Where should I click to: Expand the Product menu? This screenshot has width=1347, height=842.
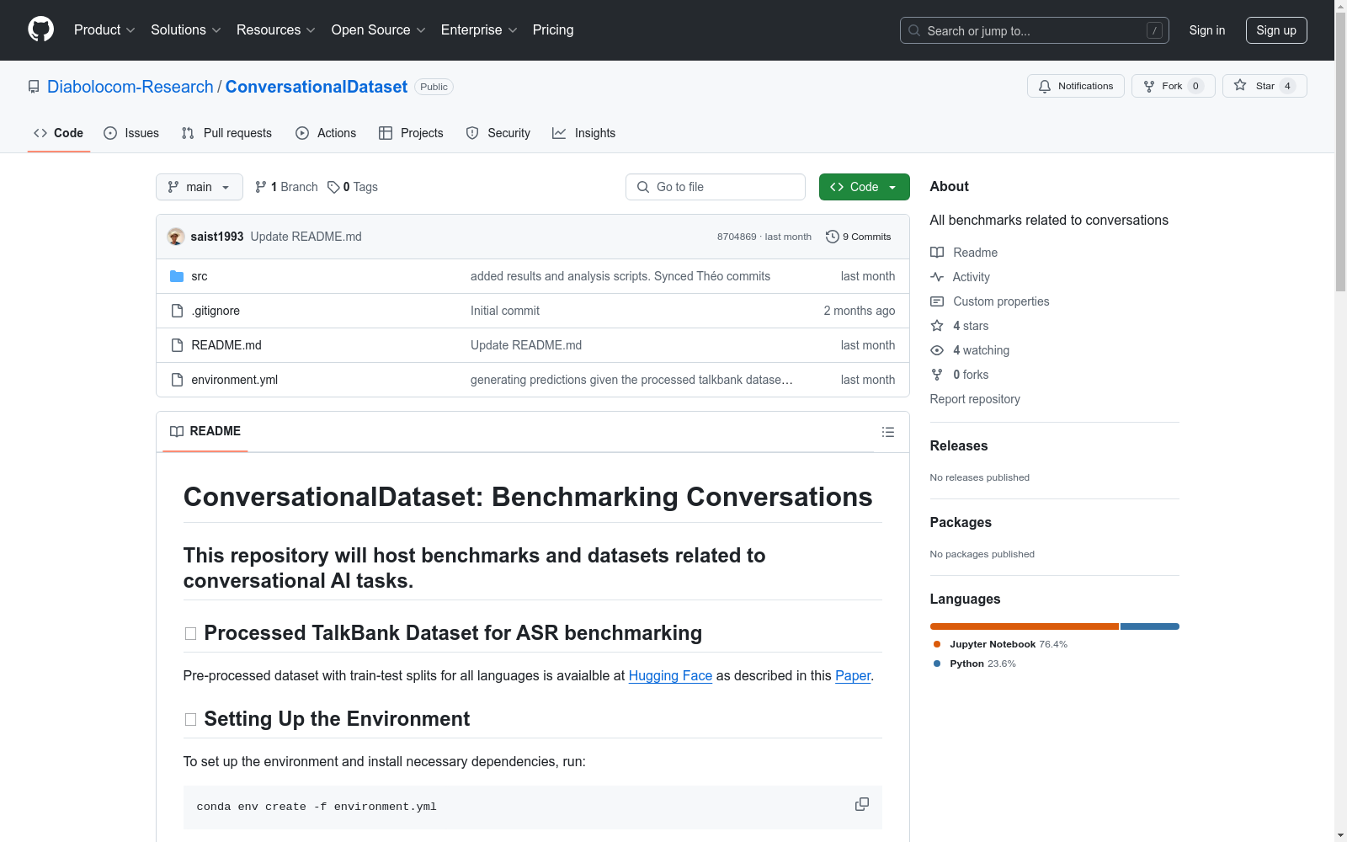[x=104, y=30]
